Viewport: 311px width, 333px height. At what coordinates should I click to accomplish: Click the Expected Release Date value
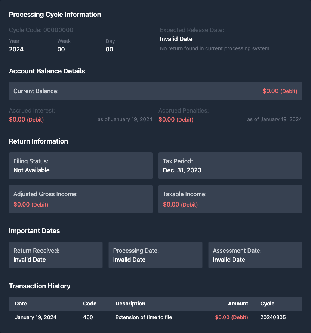[176, 39]
